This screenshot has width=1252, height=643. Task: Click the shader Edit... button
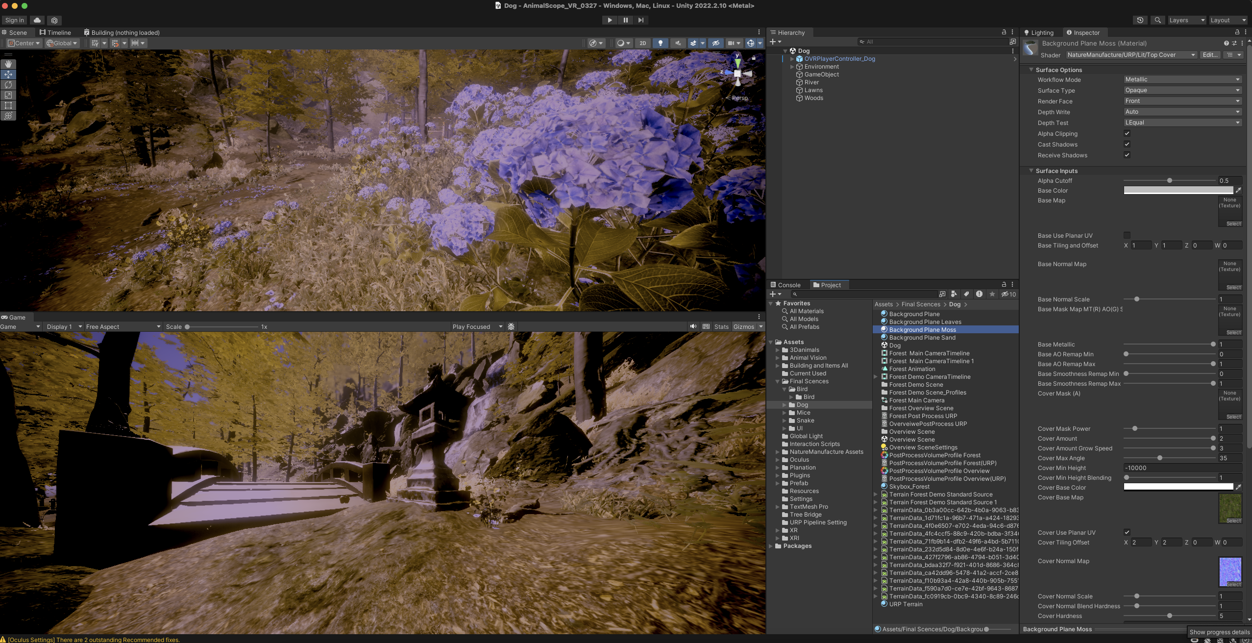pyautogui.click(x=1209, y=55)
